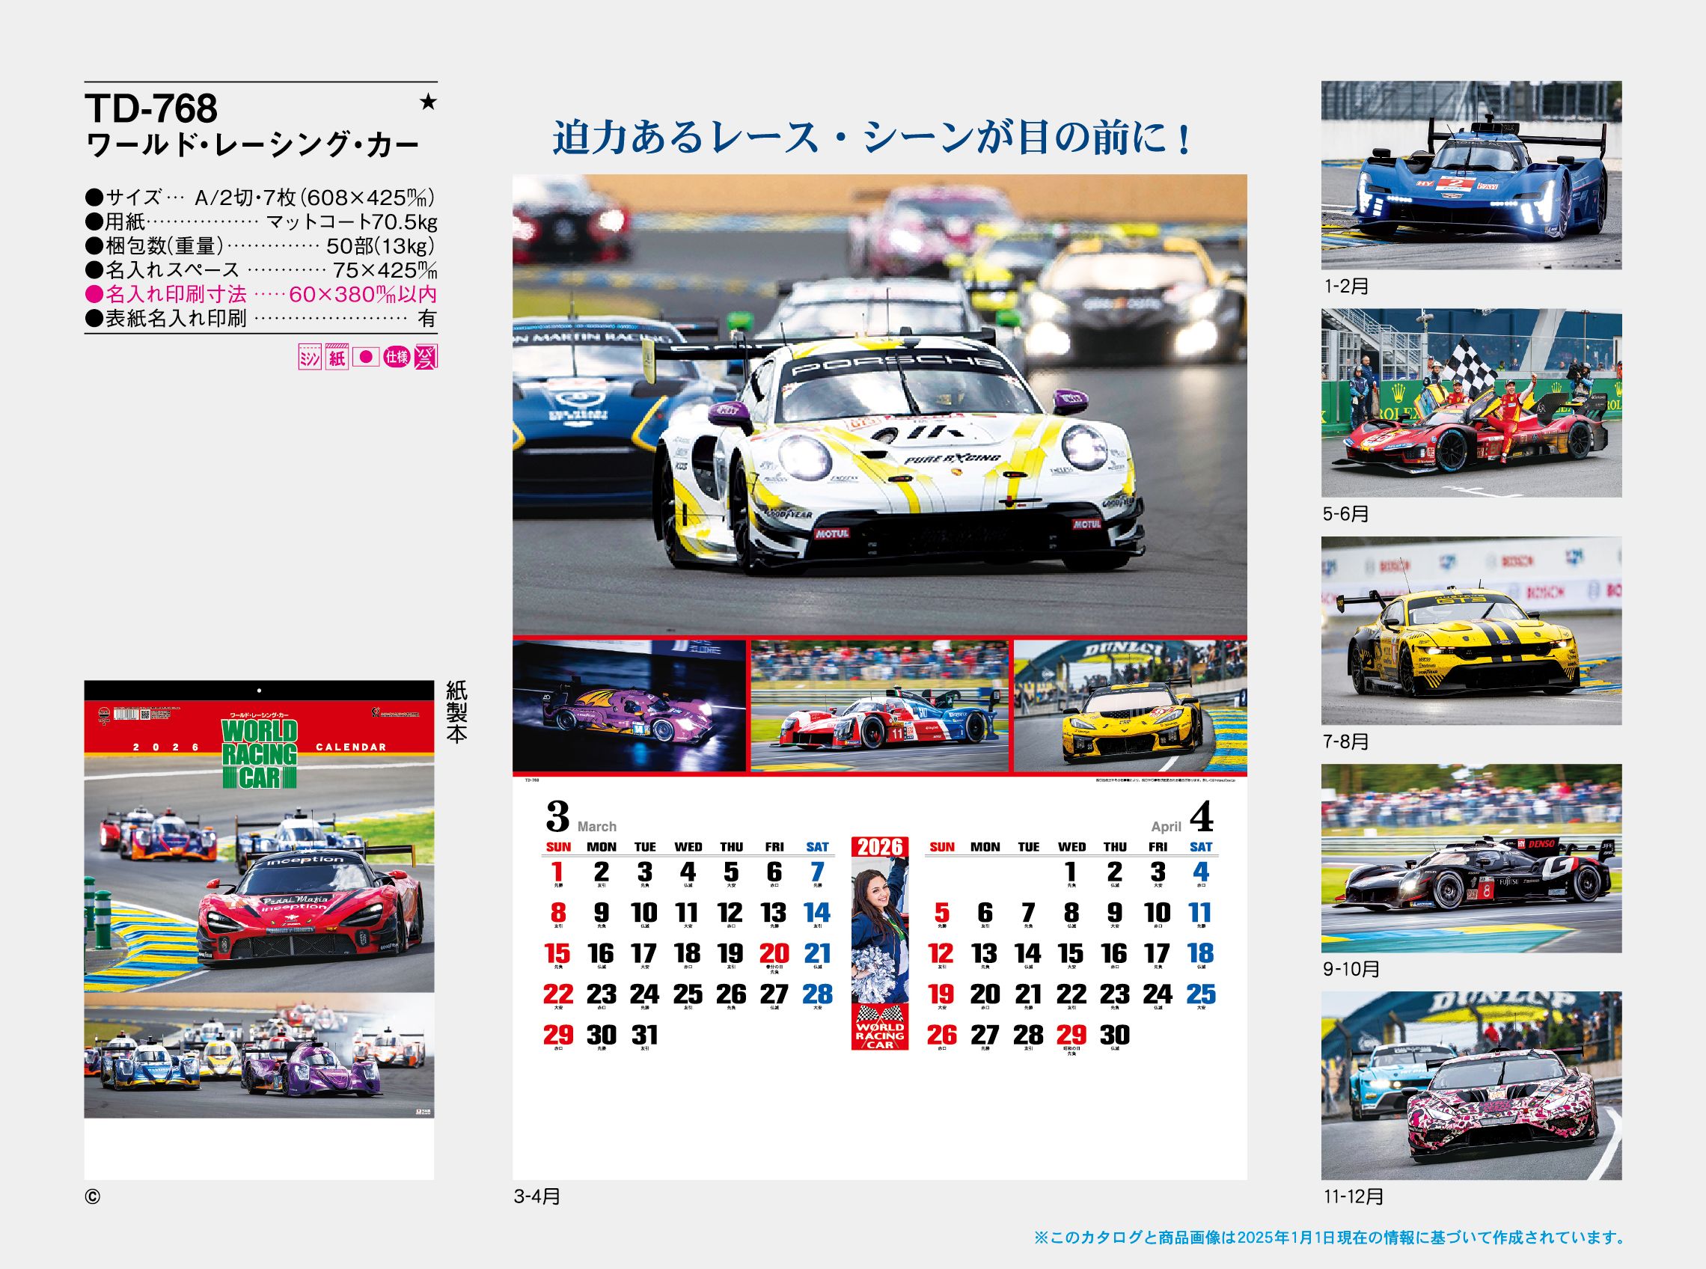This screenshot has height=1269, width=1706.
Task: Click the Japanese flag holiday icon
Action: tap(366, 357)
